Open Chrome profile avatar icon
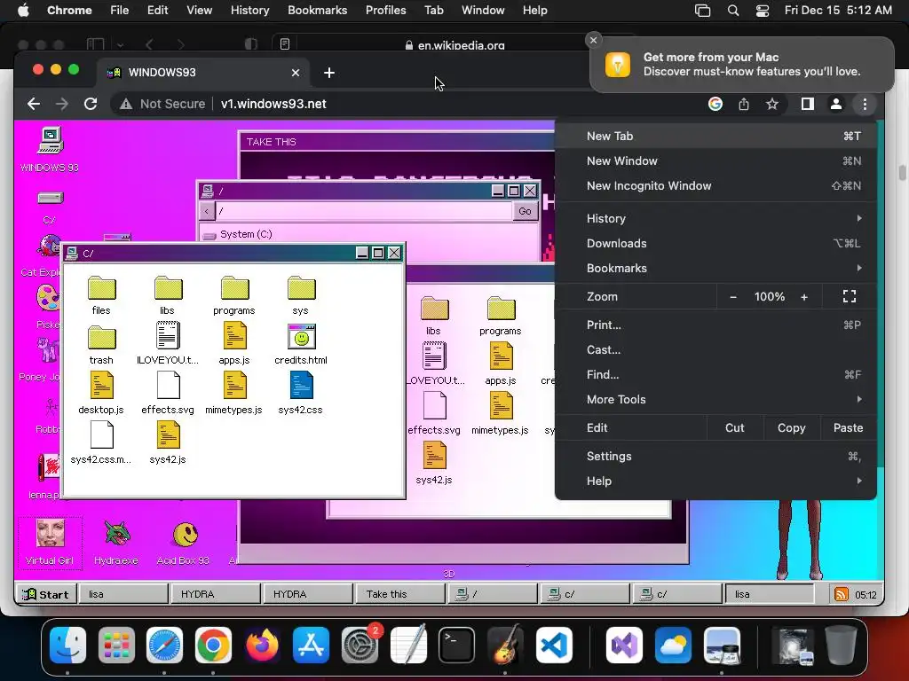The image size is (909, 681). pos(836,104)
